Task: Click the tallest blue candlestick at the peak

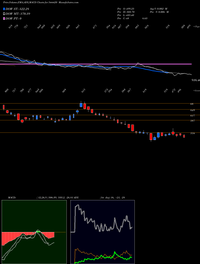Action: tap(81, 105)
